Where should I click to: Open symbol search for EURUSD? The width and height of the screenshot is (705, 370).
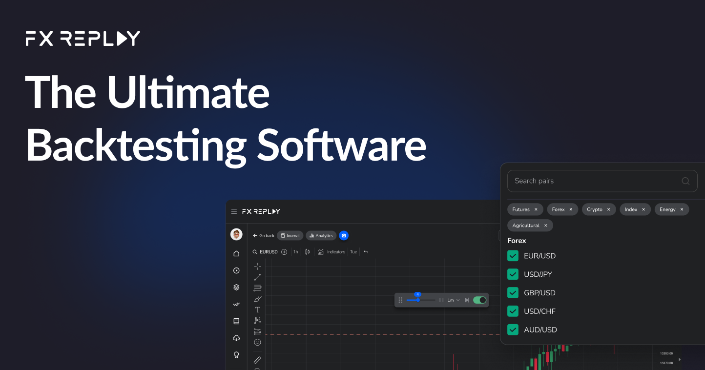[265, 251]
